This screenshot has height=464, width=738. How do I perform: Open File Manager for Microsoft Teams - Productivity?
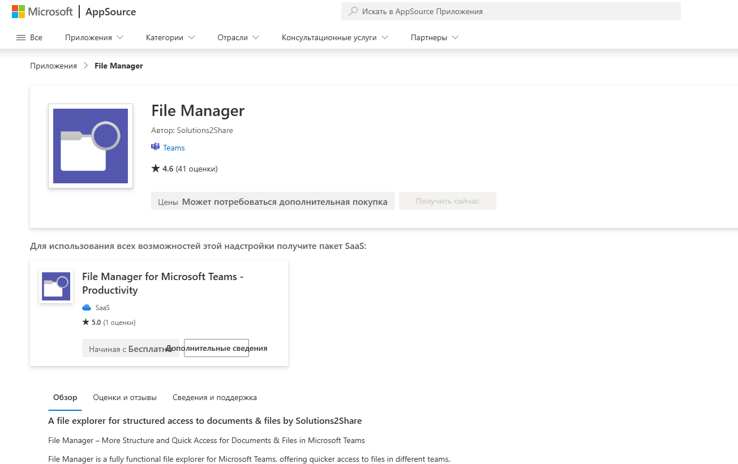(163, 283)
